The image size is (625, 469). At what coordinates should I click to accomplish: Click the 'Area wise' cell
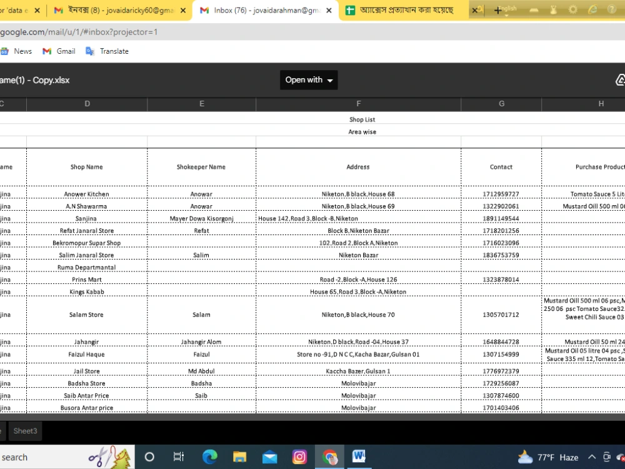point(362,132)
